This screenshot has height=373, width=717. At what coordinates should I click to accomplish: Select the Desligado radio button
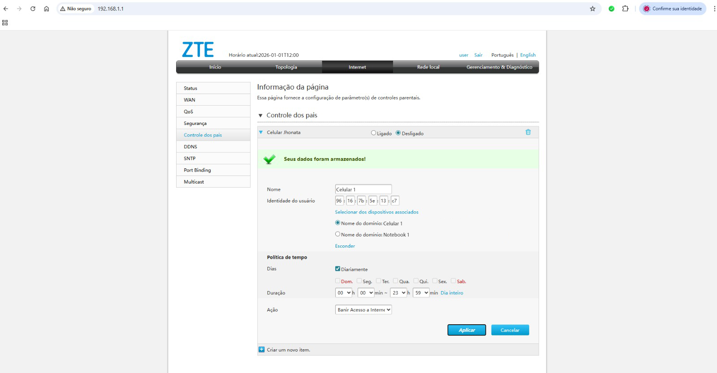tap(398, 133)
